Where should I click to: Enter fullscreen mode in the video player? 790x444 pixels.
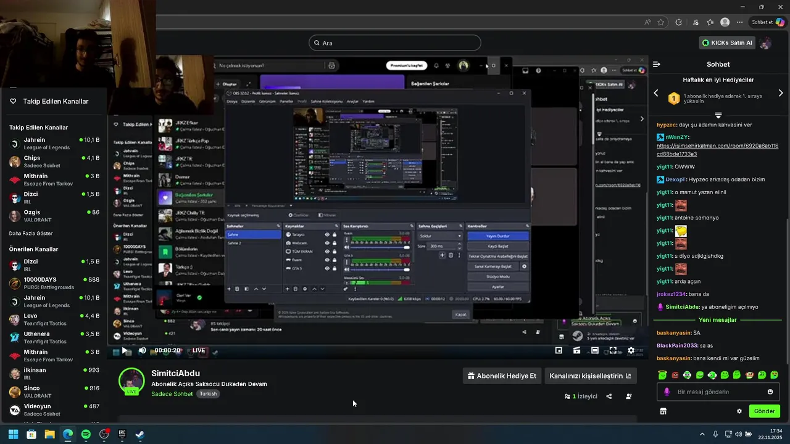(613, 350)
